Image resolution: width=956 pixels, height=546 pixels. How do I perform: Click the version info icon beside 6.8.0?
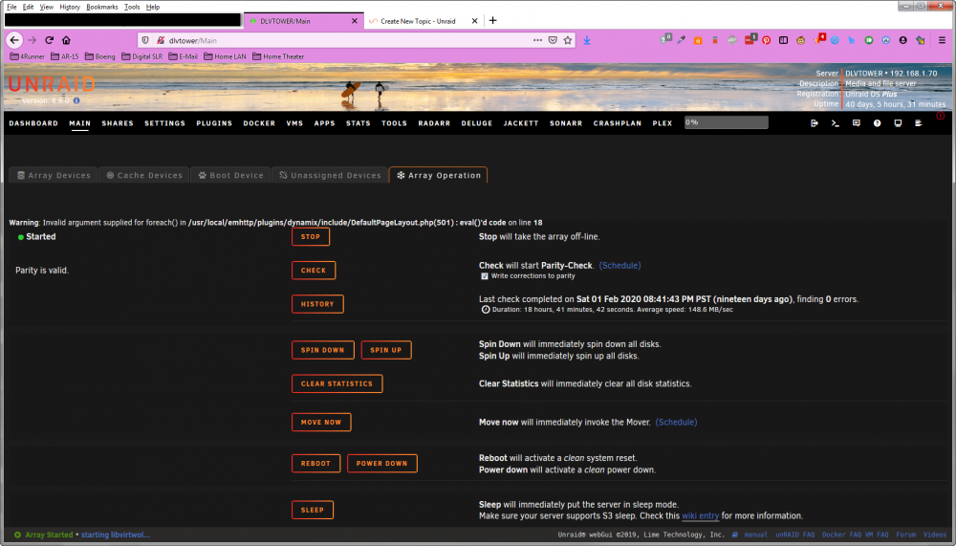tap(76, 100)
